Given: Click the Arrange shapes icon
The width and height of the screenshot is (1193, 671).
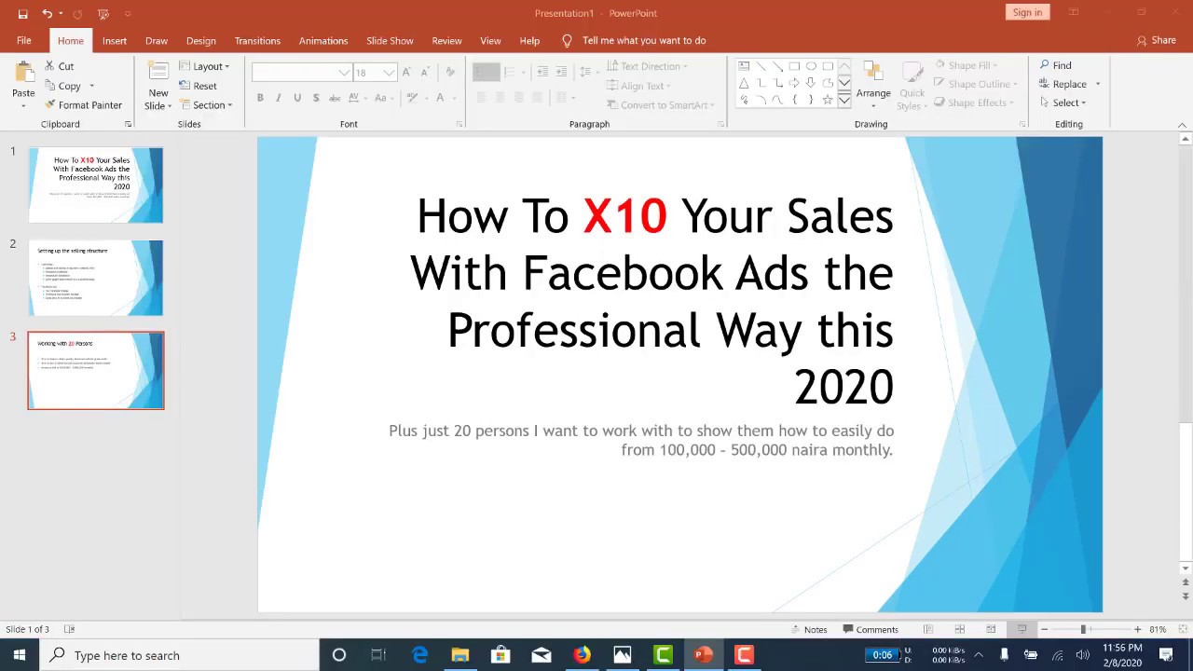Looking at the screenshot, I should click(x=873, y=75).
